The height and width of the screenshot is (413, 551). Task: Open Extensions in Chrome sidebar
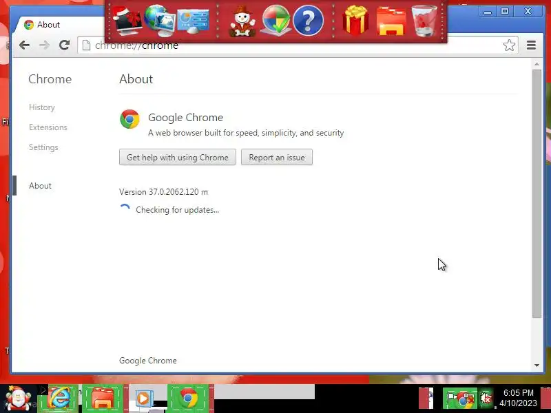[x=48, y=127]
